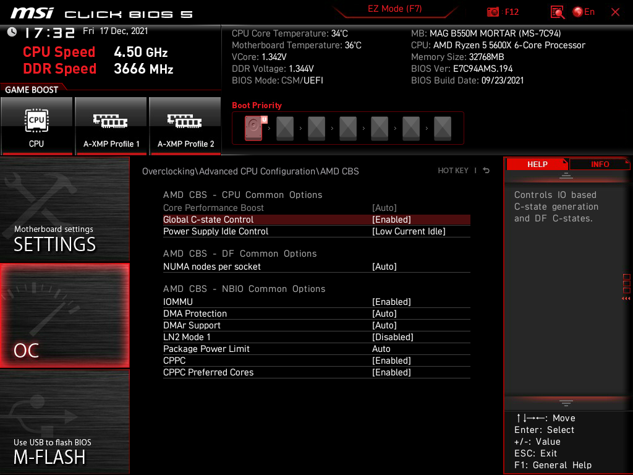This screenshot has height=475, width=633.
Task: Go back using the return arrow icon
Action: click(x=486, y=171)
